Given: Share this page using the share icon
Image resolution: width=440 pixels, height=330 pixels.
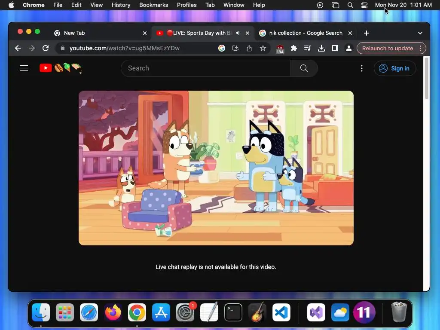Looking at the screenshot, I should [x=249, y=48].
